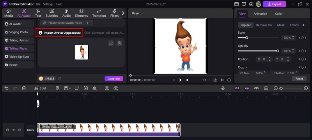Viewport: 312px width, 140px height.
Task: Open the Audio tab
Action: click(x=66, y=13)
